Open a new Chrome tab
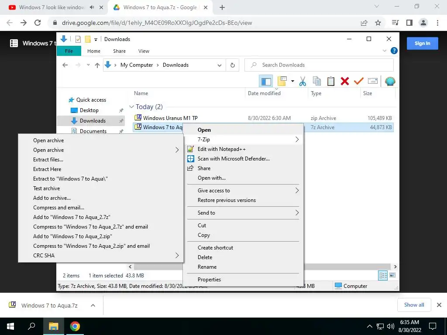The height and width of the screenshot is (335, 447). tap(222, 7)
